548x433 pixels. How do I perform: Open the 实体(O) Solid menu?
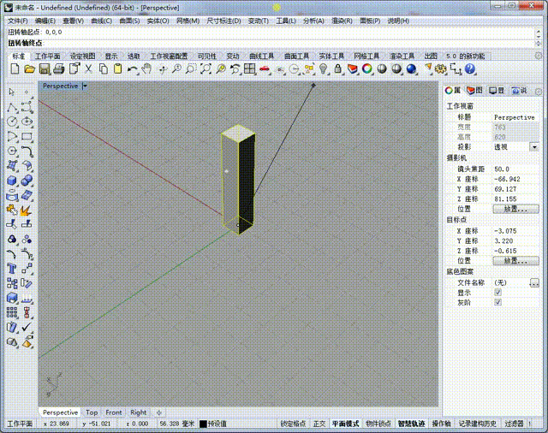(158, 21)
